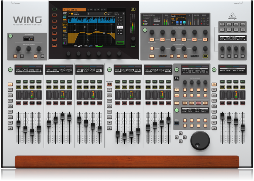Tap the GATE button in channel processing
The image size is (254, 181).
click(173, 39)
